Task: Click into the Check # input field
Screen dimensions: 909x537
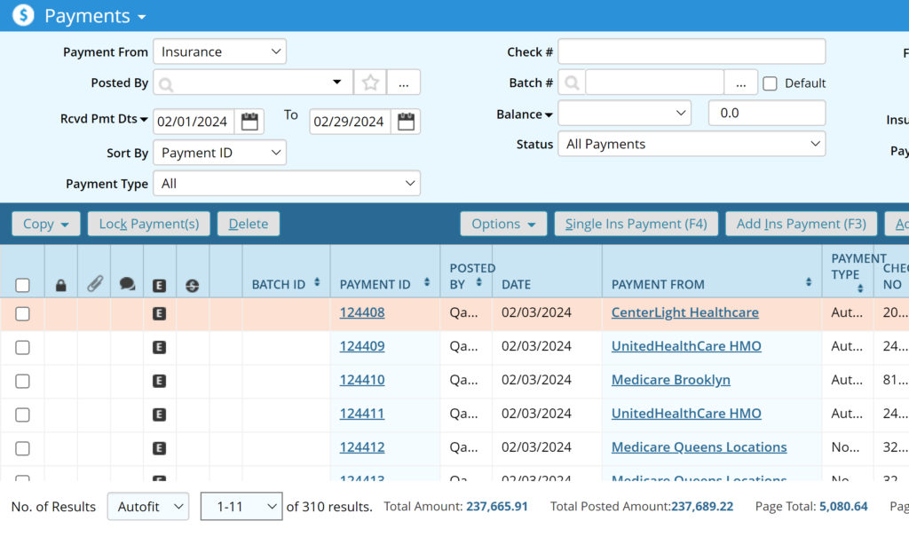Action: pos(691,52)
